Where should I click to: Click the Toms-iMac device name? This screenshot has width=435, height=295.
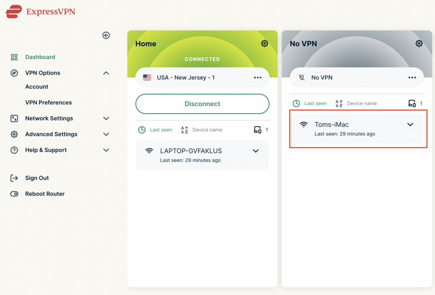(x=331, y=125)
